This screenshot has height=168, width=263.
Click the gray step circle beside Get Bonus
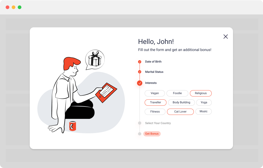[x=139, y=134]
